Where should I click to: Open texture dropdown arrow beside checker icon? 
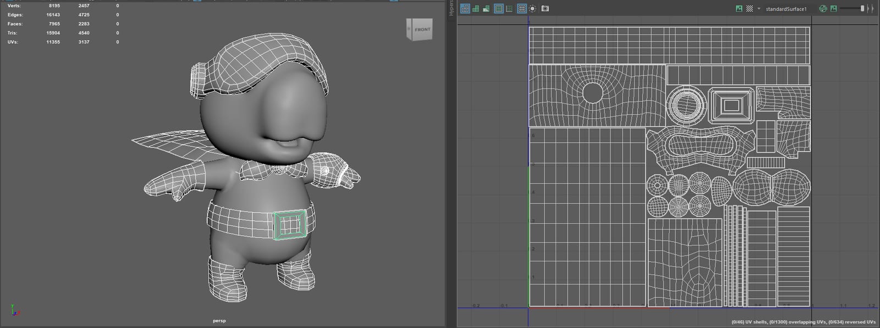coord(759,8)
